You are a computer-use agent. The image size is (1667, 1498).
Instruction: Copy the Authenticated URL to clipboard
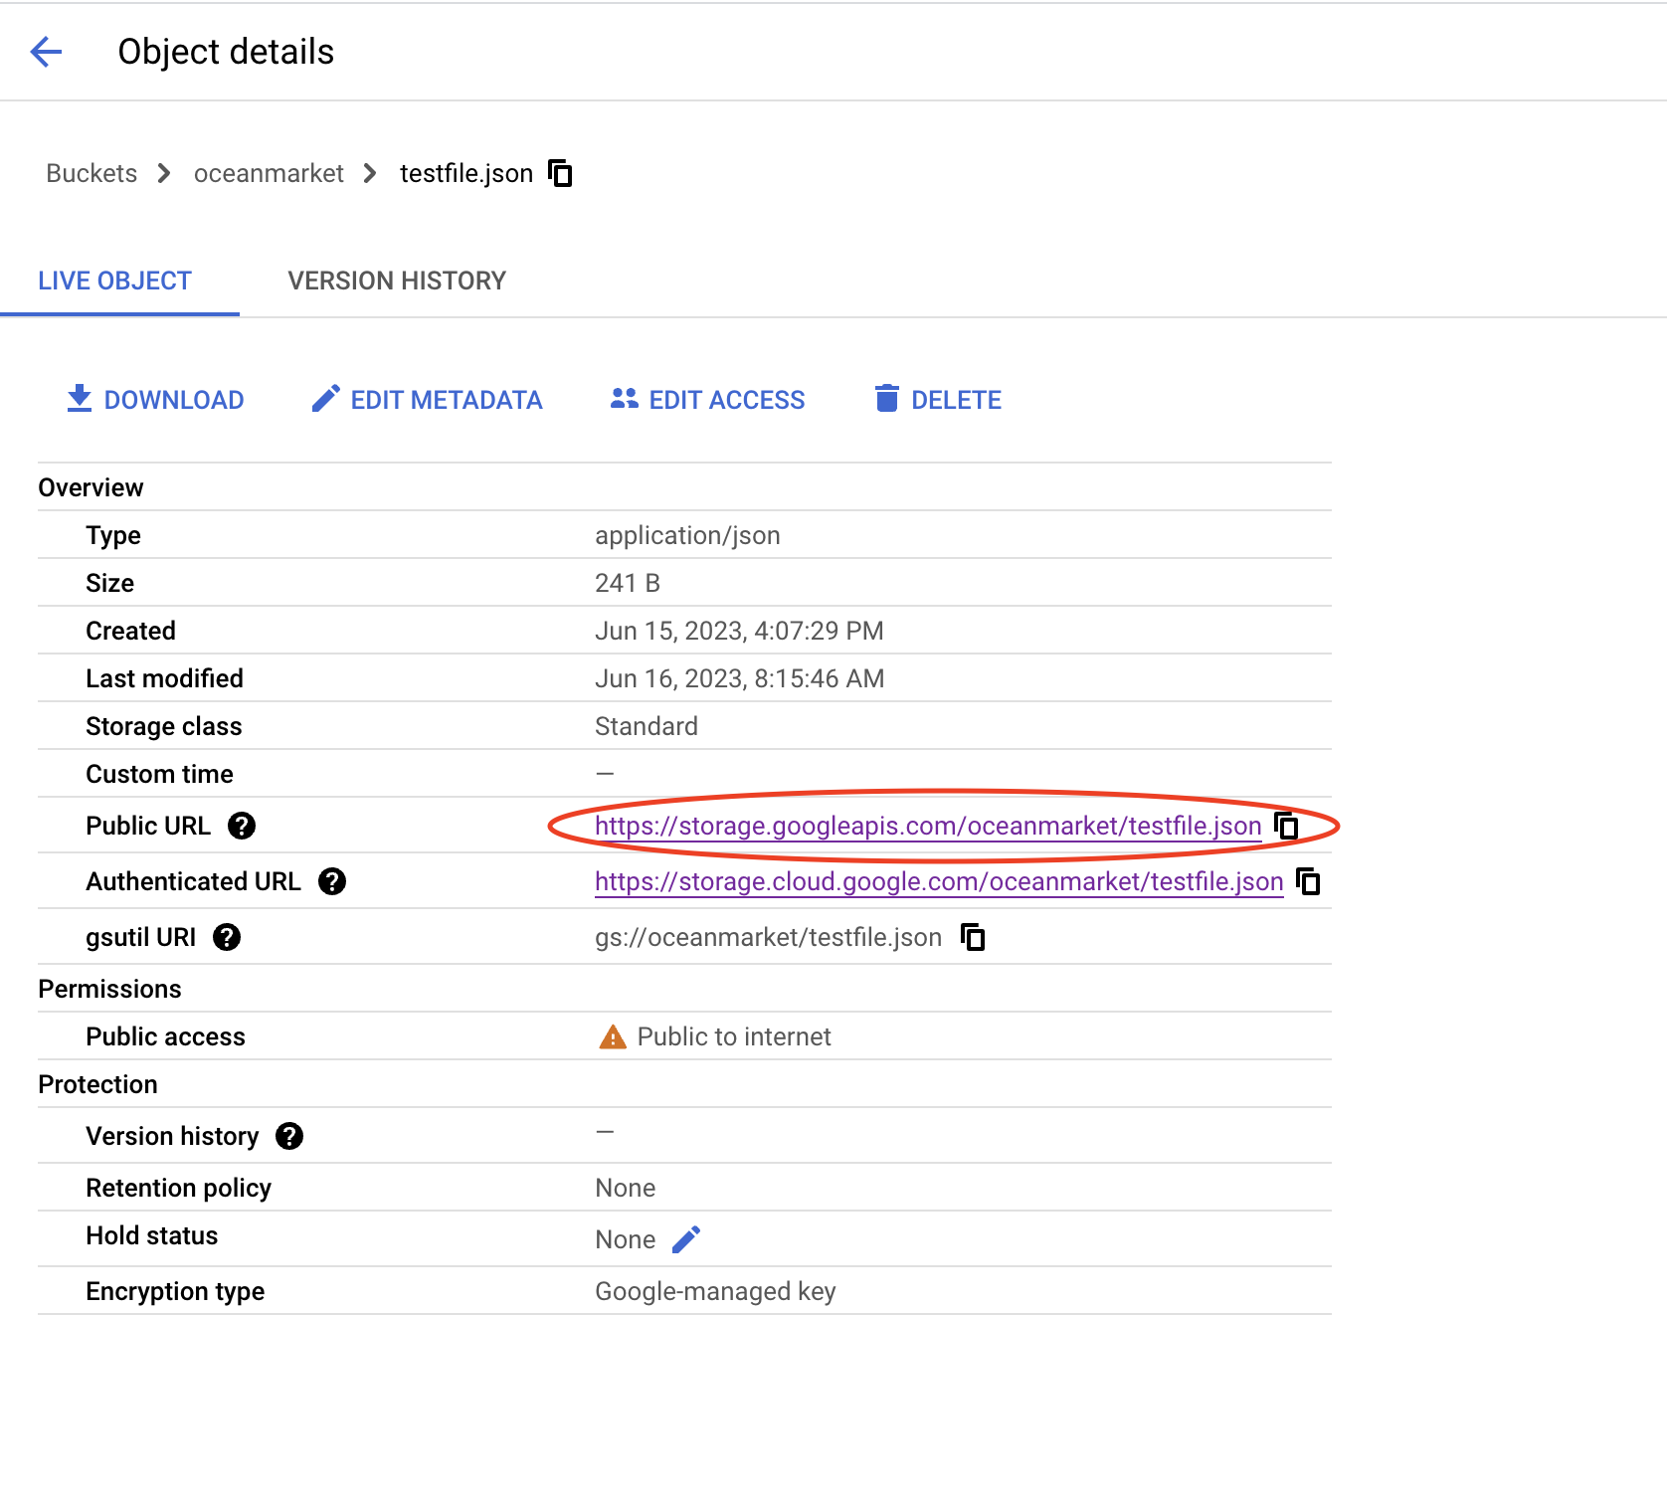pos(1309,881)
